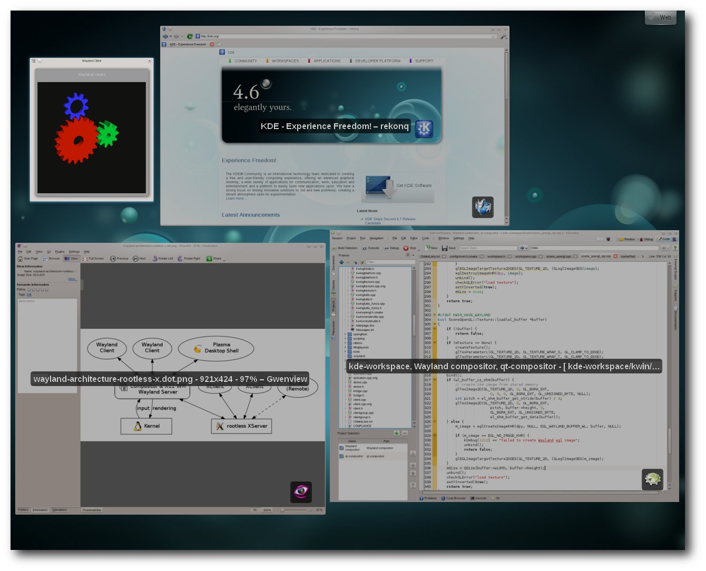The width and height of the screenshot is (706, 571).
Task: Click the More... link in Gwenview Meta Information
Action: 72,279
